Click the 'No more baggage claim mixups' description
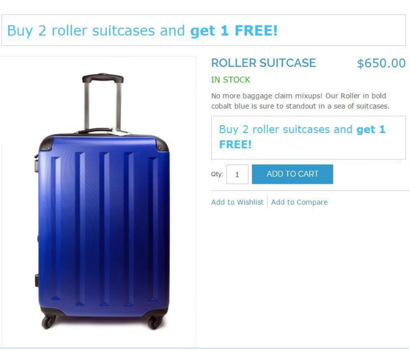 300,101
